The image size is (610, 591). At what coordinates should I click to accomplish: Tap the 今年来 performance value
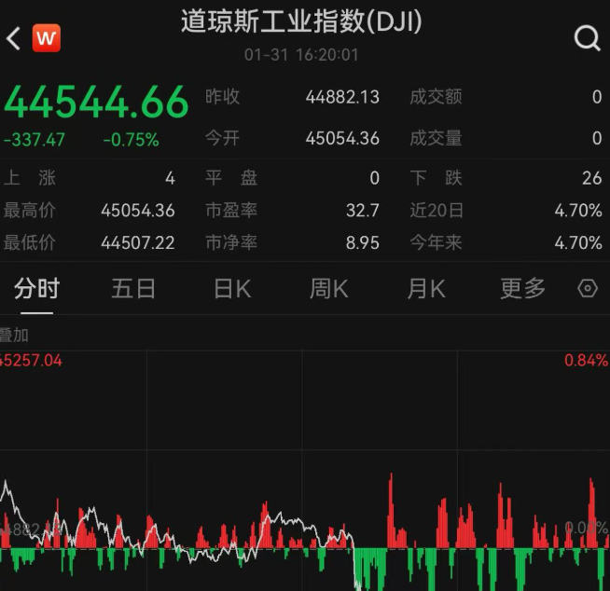[x=577, y=242]
